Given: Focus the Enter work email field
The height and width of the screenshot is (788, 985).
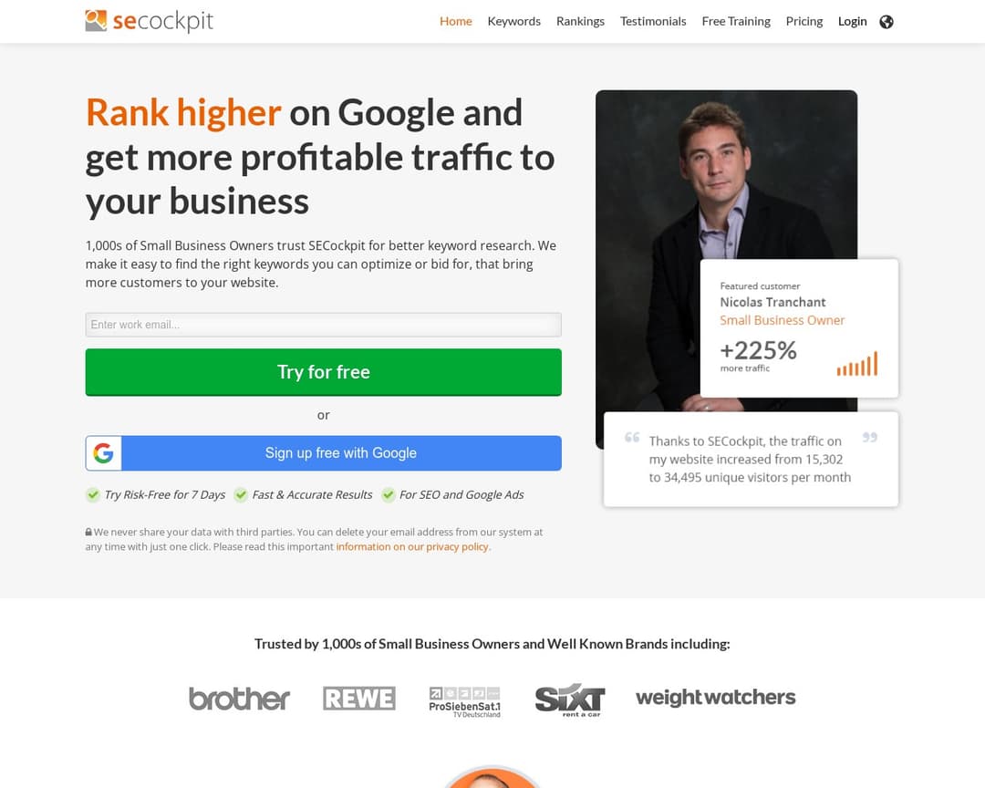Looking at the screenshot, I should 324,325.
